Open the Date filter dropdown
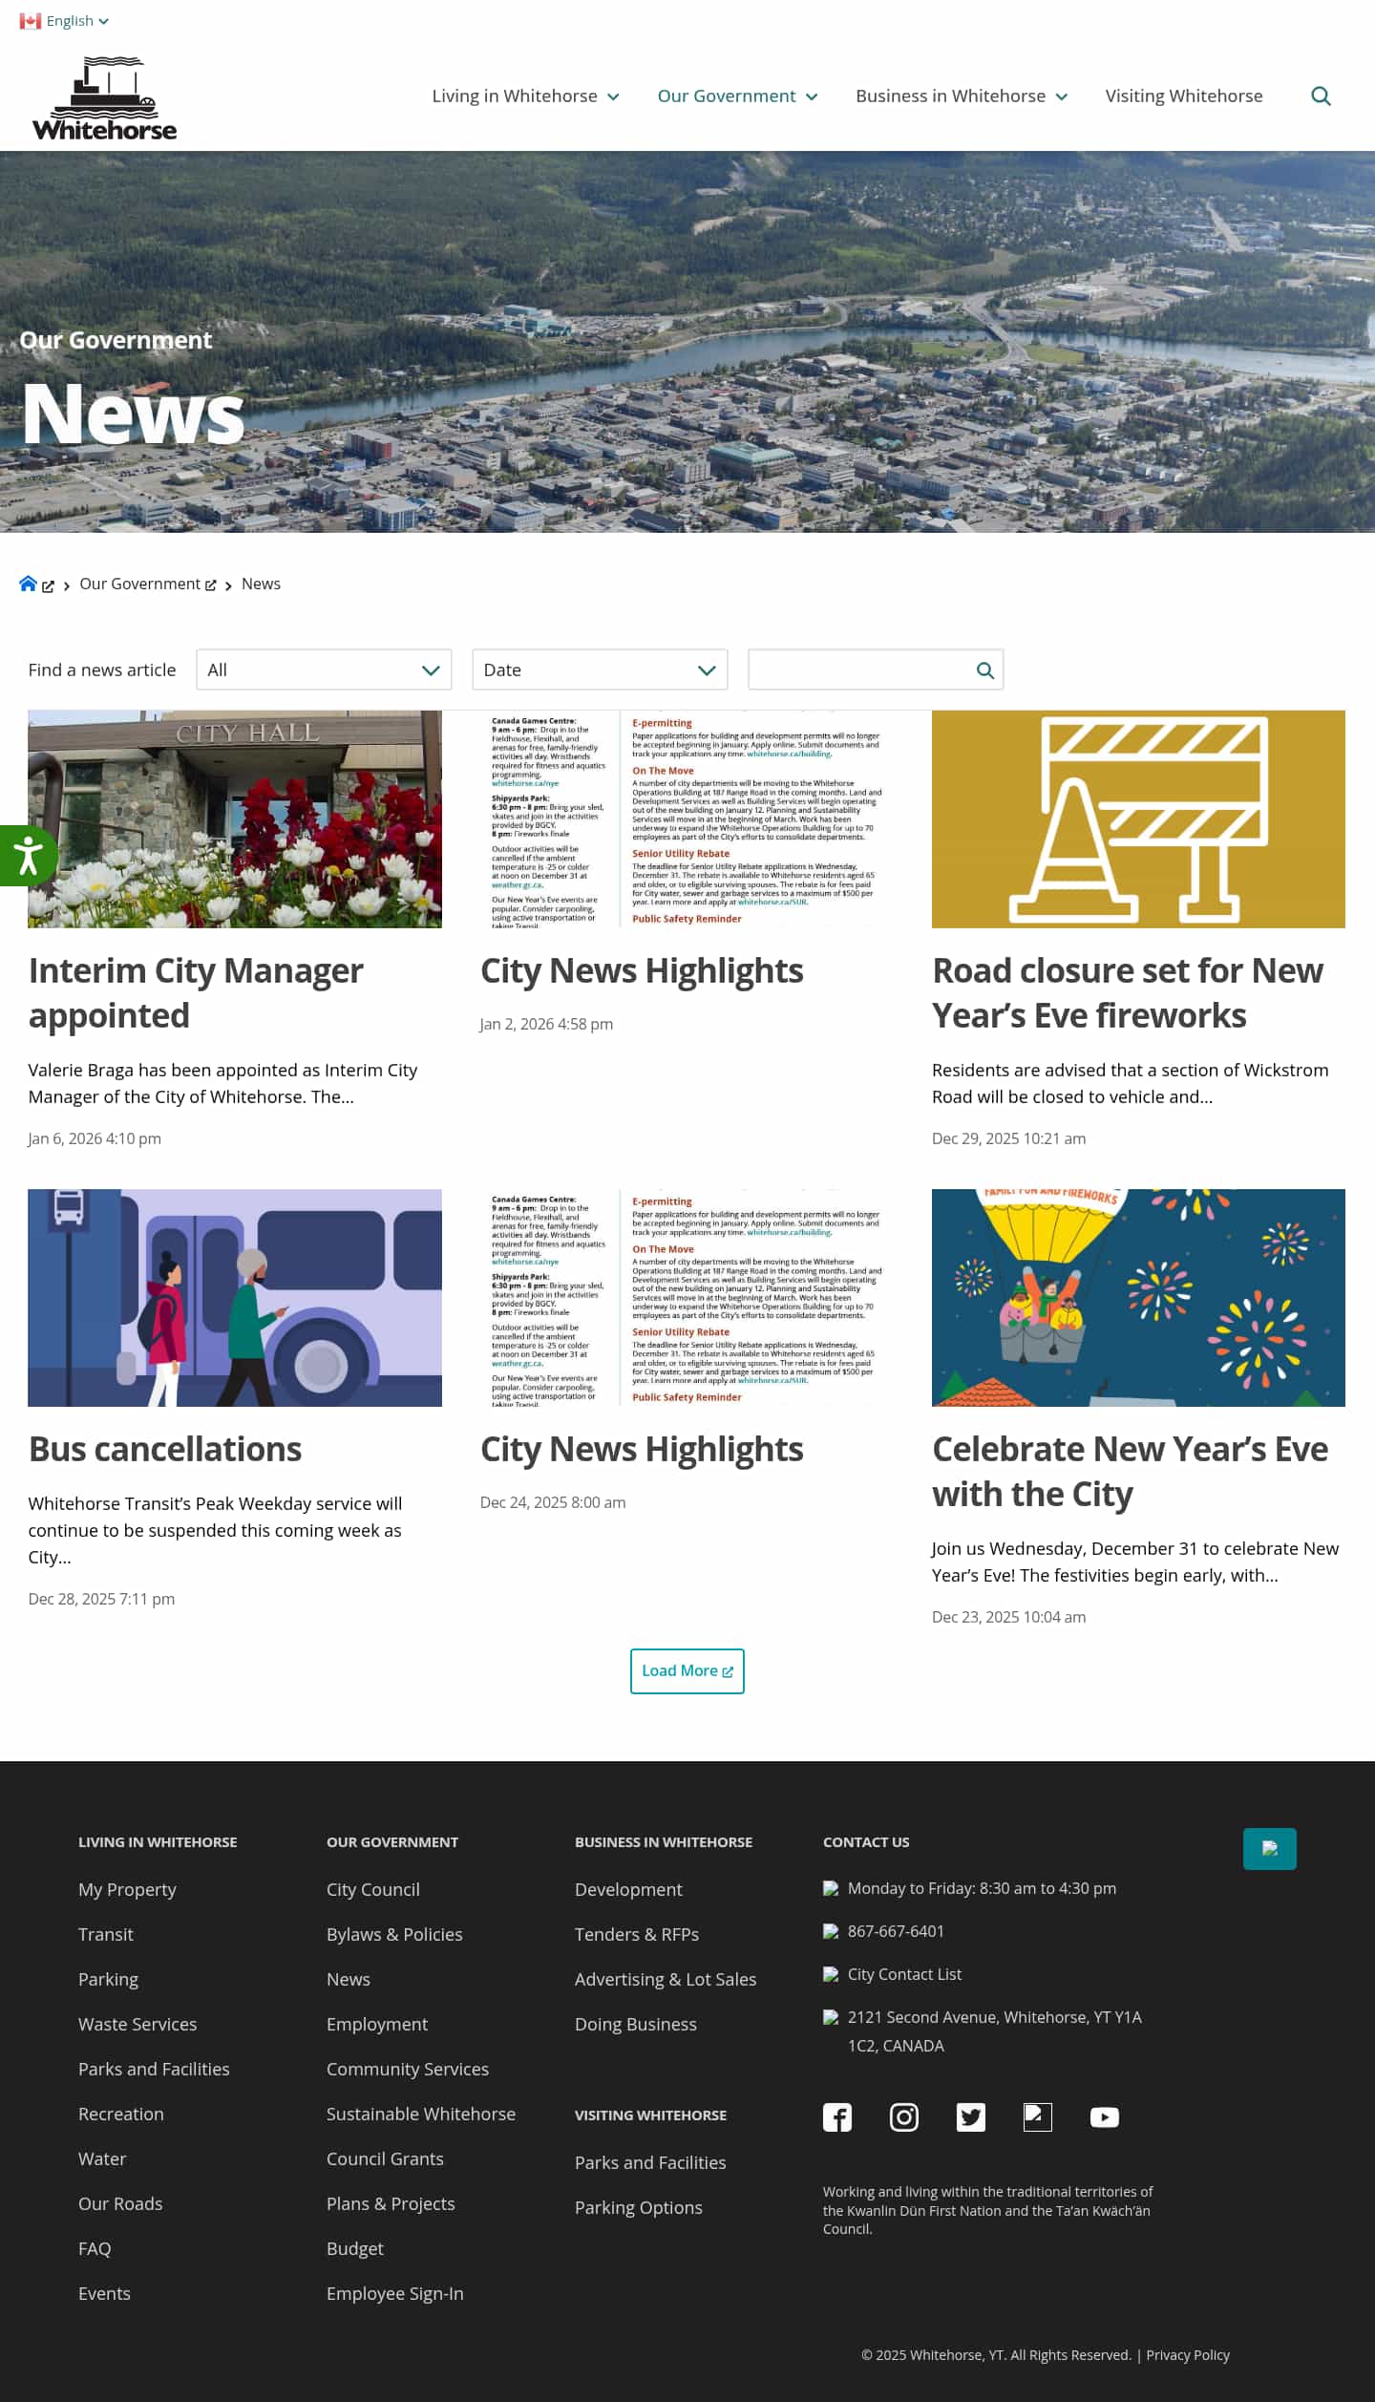Viewport: 1375px width, 2402px height. tap(600, 670)
